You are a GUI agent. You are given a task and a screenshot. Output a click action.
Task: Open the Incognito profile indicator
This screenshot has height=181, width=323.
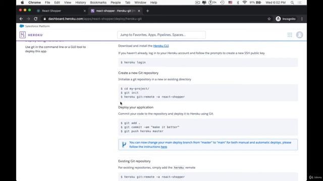(x=286, y=19)
